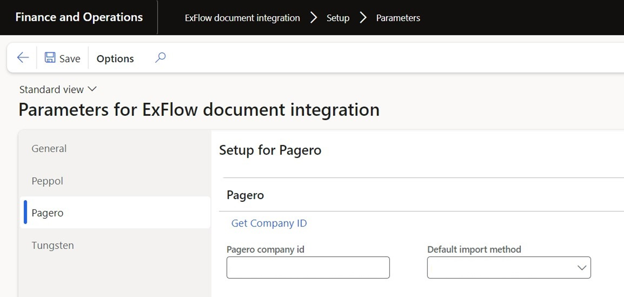
Task: Click the Parameters breadcrumb
Action: tap(398, 18)
